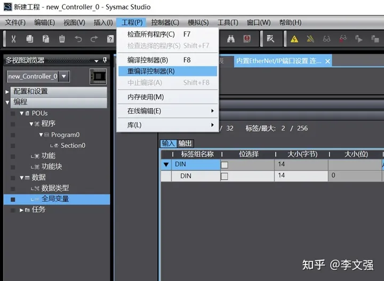This screenshot has width=384, height=281.
Task: Click the 标签组名称 column header
Action: click(197, 154)
